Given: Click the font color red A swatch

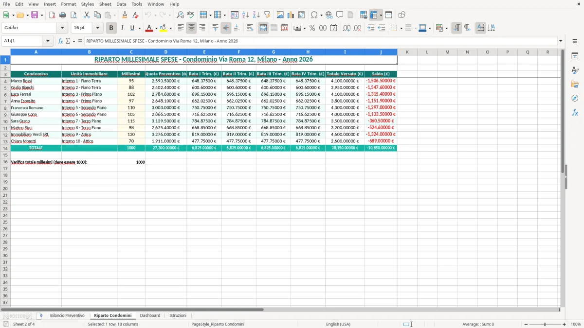Looking at the screenshot, I should (x=149, y=28).
